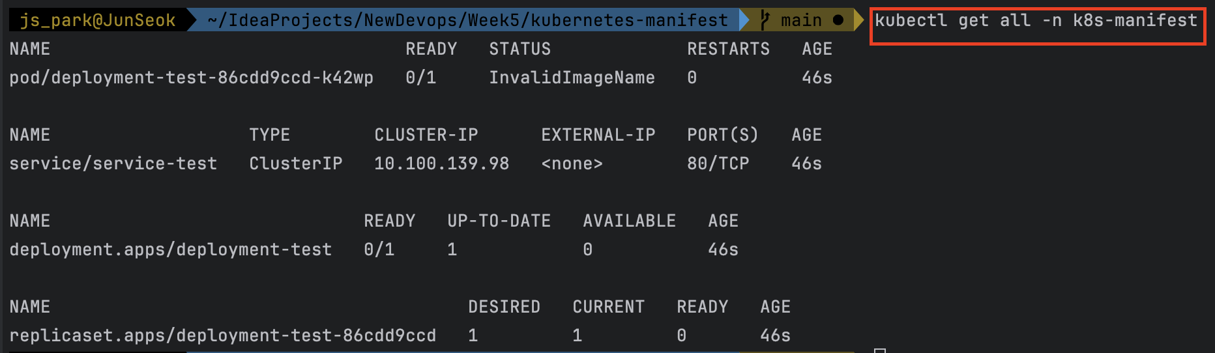Click the git branch icon before main
Viewport: 1215px width, 353px height.
[x=765, y=21]
